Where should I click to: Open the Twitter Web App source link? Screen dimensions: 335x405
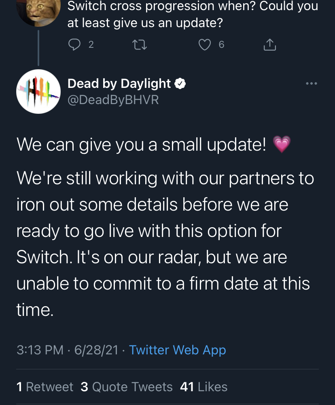click(177, 350)
